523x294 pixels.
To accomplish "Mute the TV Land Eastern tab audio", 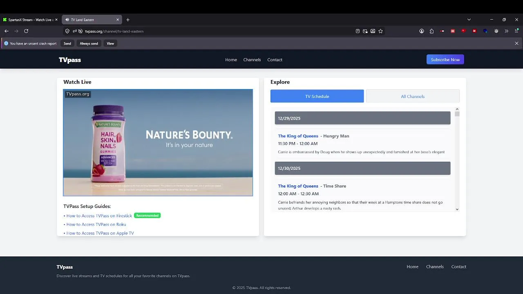I will [67, 20].
